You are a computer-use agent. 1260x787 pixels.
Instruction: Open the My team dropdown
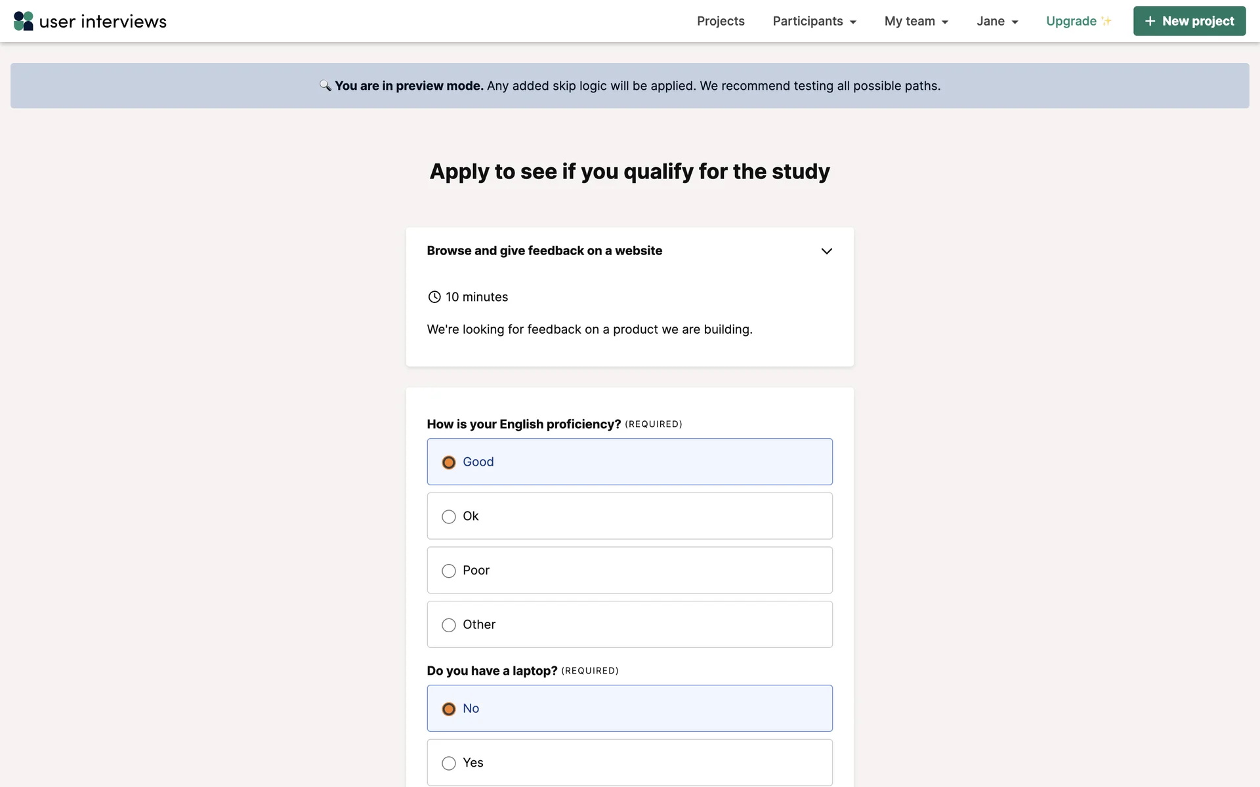click(x=916, y=21)
